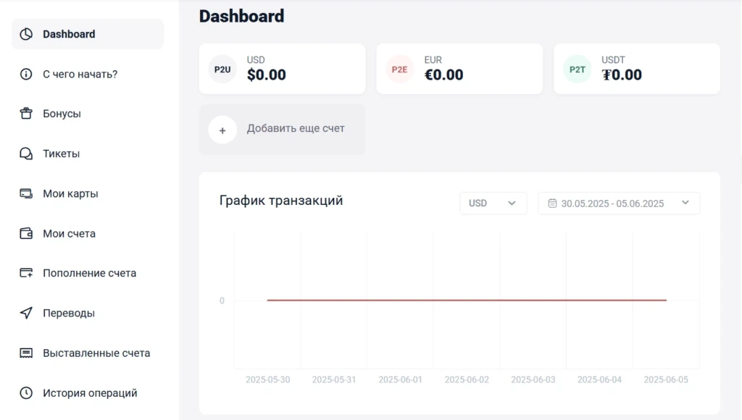Click the paper-plane icon for Переводы

click(x=26, y=313)
